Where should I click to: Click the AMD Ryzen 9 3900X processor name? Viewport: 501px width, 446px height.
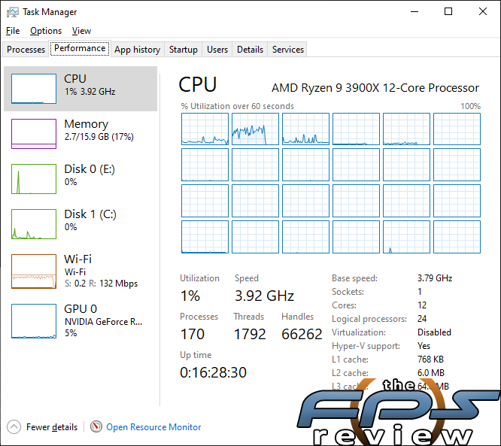(x=375, y=87)
